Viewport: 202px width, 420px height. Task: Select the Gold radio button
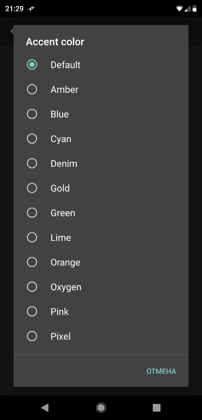tap(32, 188)
